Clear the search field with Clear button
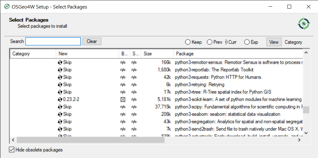This screenshot has width=318, height=158. coord(92,41)
